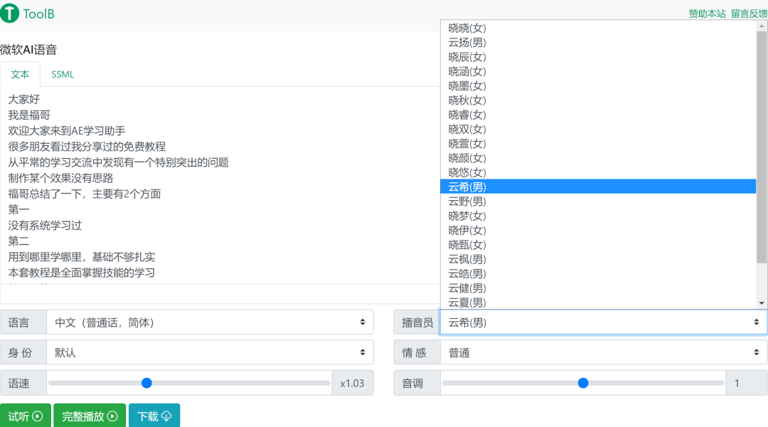The image size is (768, 427).
Task: Click the 音调 pitch slider handle
Action: tap(583, 383)
